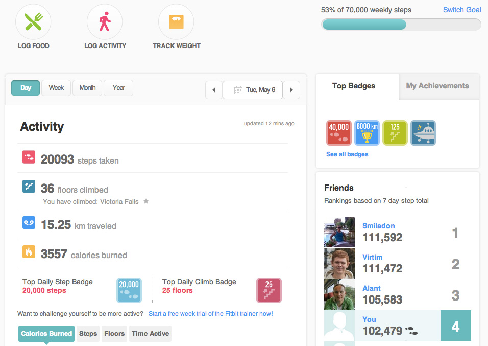Click the floors climbed stairs icon
The width and height of the screenshot is (488, 346).
click(29, 187)
